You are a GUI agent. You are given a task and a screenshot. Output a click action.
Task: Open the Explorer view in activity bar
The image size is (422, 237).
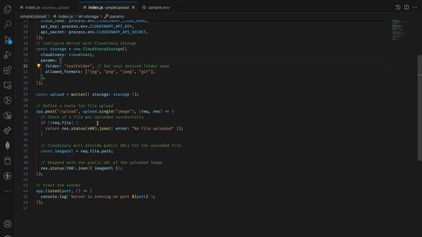(7, 9)
